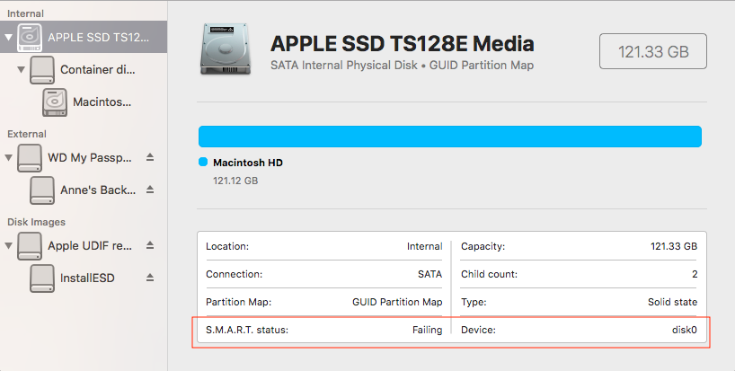The image size is (735, 371).
Task: Eject the WD My Passport drive
Action: (x=150, y=157)
